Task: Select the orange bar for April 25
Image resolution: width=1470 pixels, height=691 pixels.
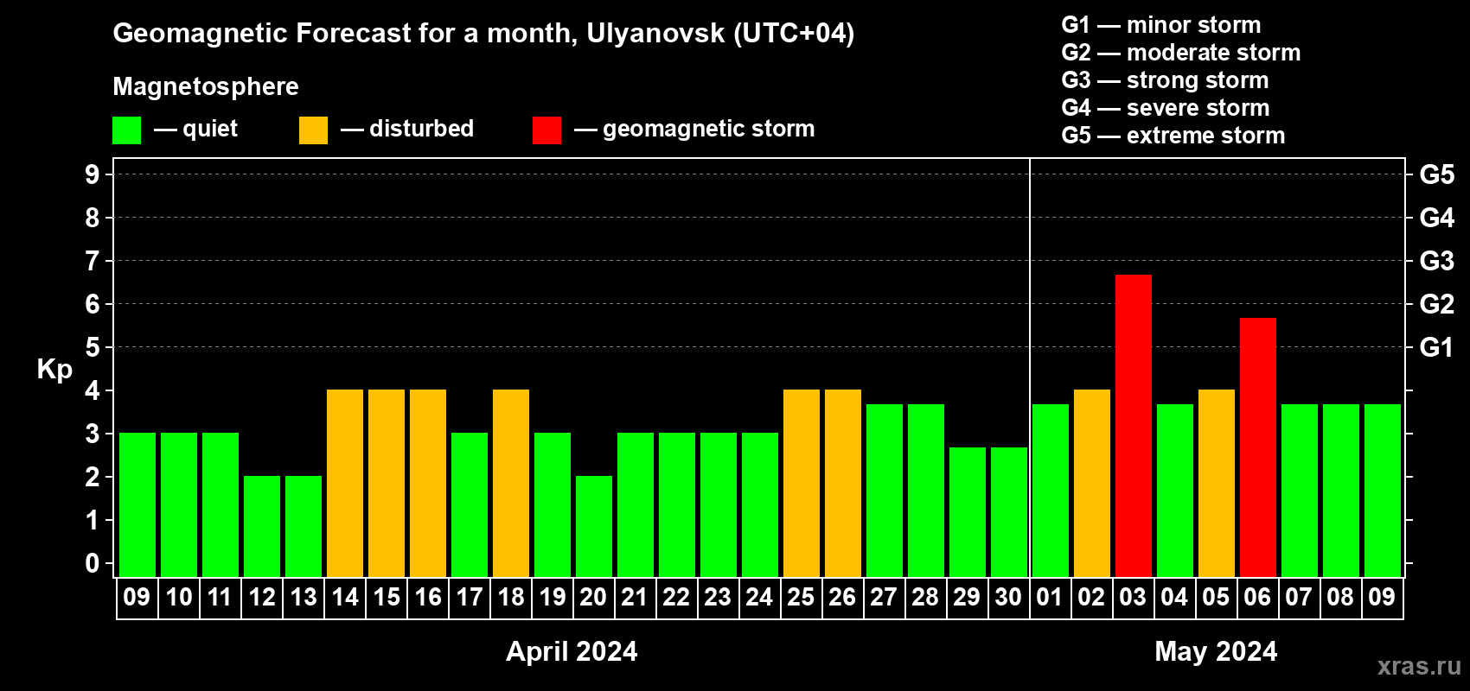Action: [802, 484]
